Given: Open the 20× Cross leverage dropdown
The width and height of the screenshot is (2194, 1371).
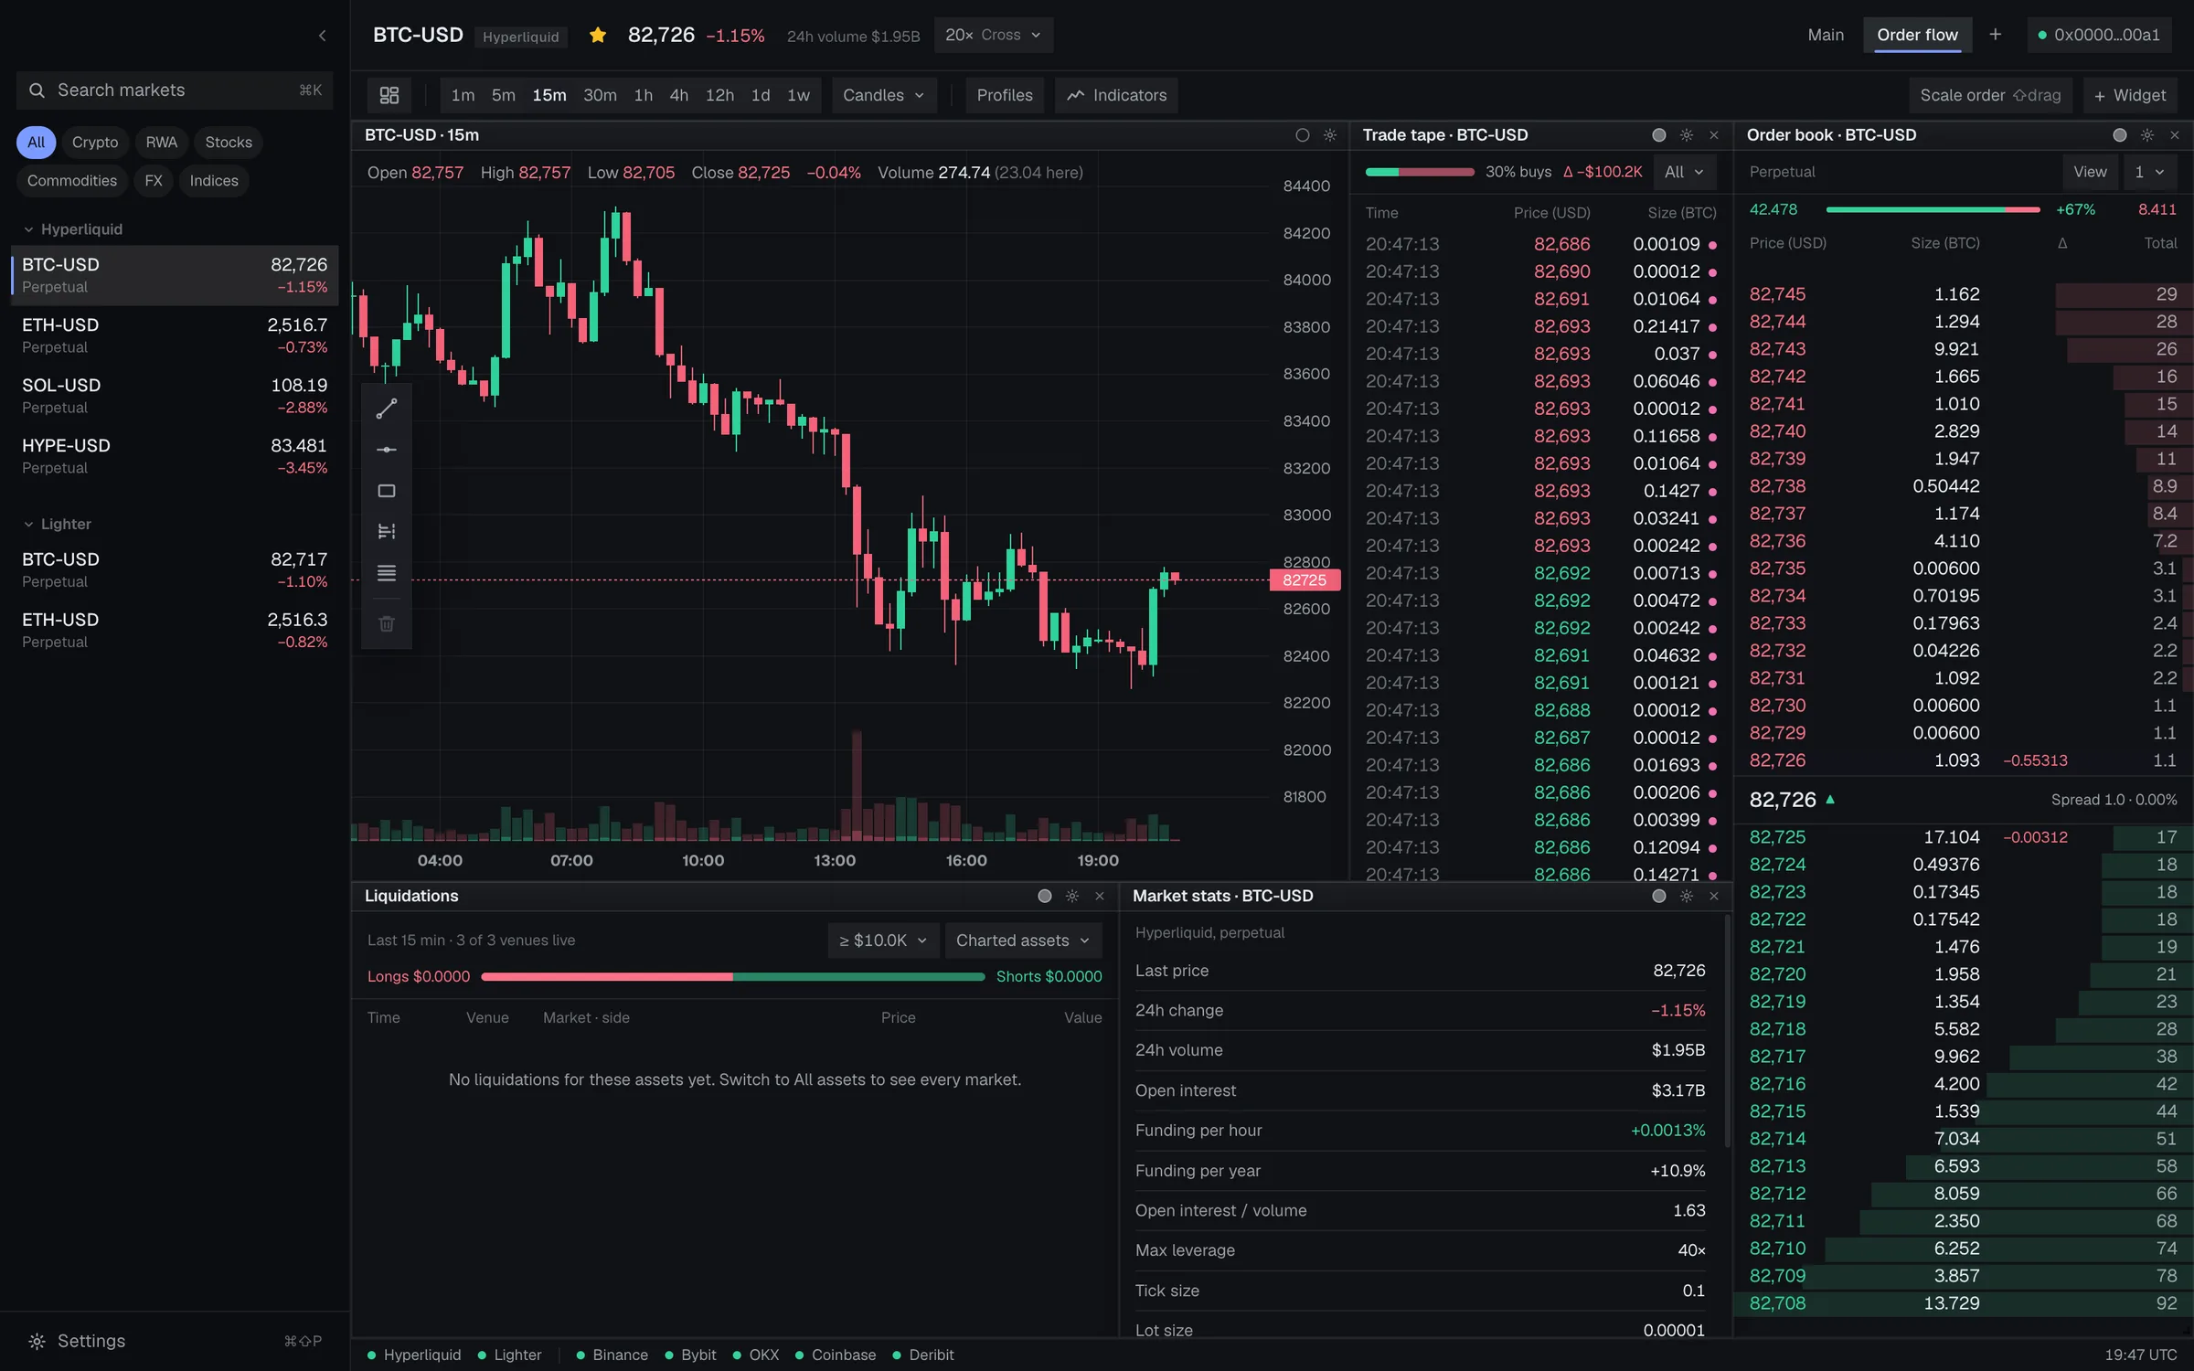Looking at the screenshot, I should 994,35.
